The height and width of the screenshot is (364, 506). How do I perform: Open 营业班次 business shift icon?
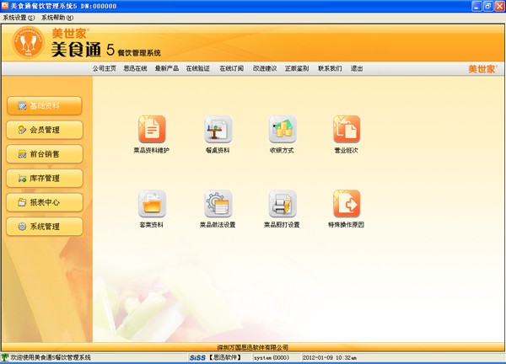coord(346,130)
